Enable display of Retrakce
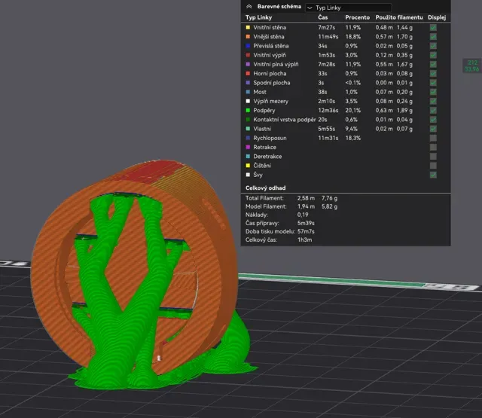Image resolution: width=482 pixels, height=418 pixels. 433,147
